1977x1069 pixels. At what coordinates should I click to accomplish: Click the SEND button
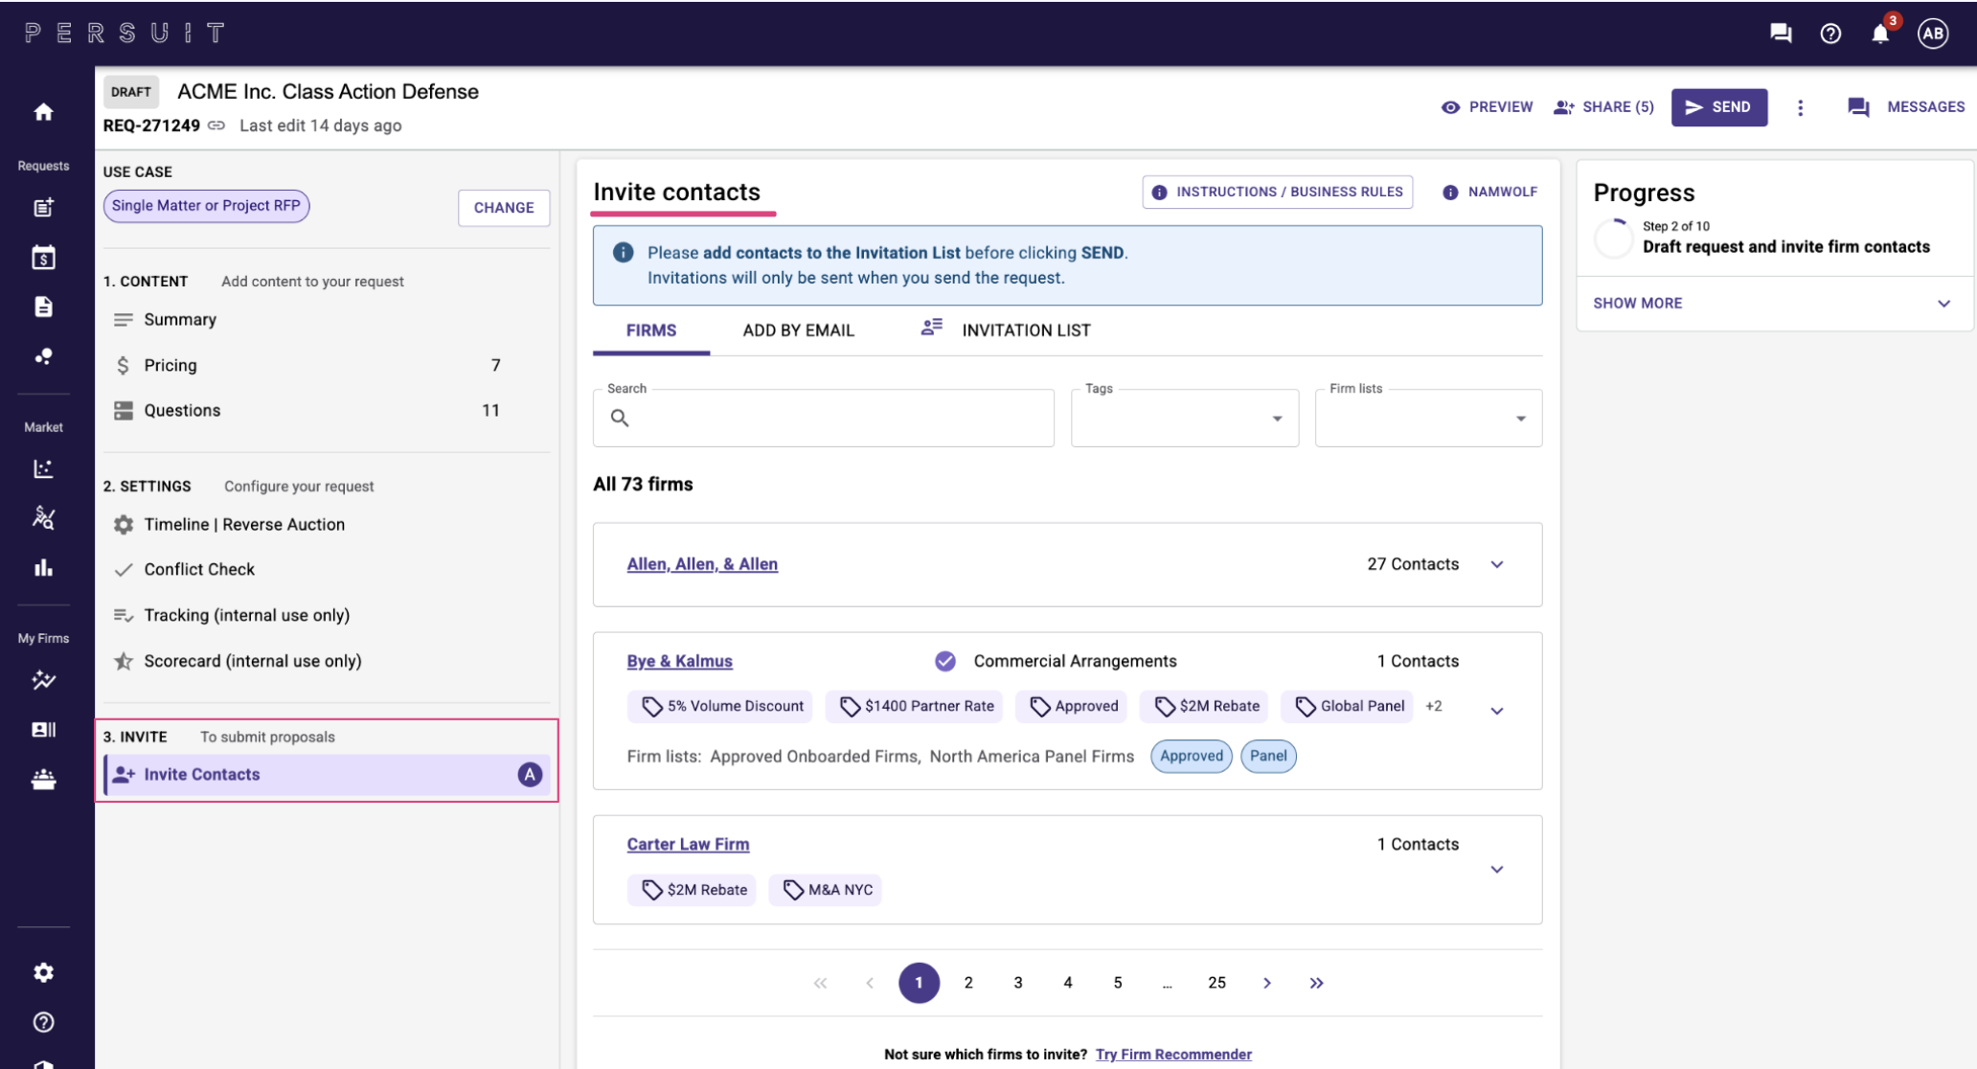pyautogui.click(x=1719, y=107)
